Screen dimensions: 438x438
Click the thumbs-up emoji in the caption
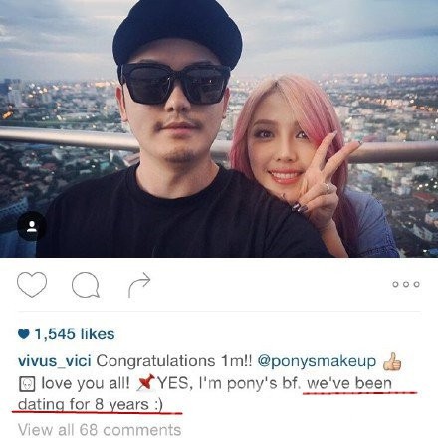(x=392, y=361)
